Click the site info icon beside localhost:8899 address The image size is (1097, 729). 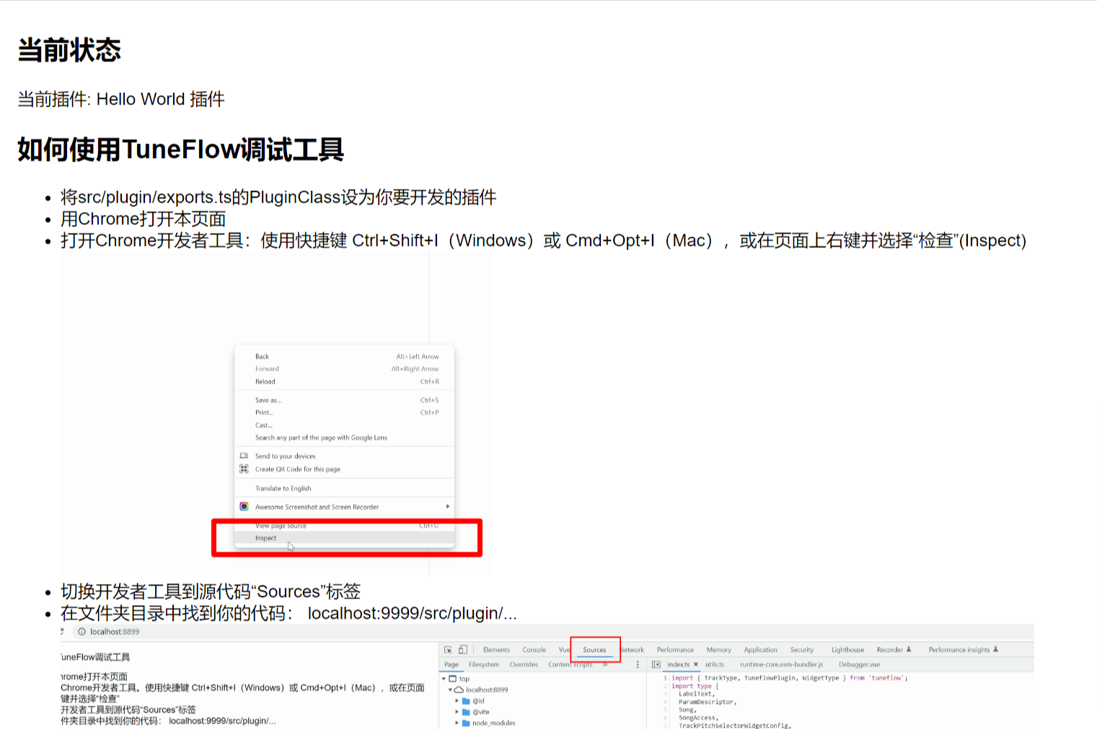(x=81, y=632)
